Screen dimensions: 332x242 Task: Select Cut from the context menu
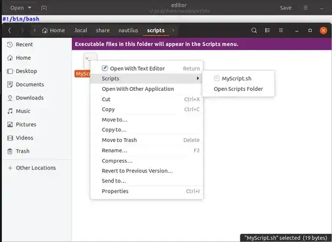[146, 100]
